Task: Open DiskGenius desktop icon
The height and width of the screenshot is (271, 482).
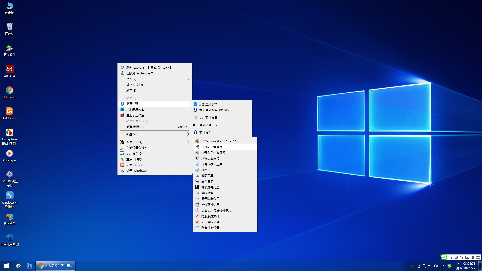Action: [x=10, y=113]
